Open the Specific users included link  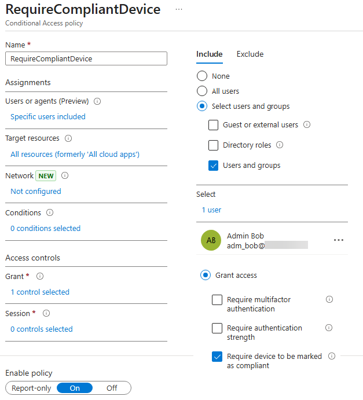pyautogui.click(x=48, y=117)
